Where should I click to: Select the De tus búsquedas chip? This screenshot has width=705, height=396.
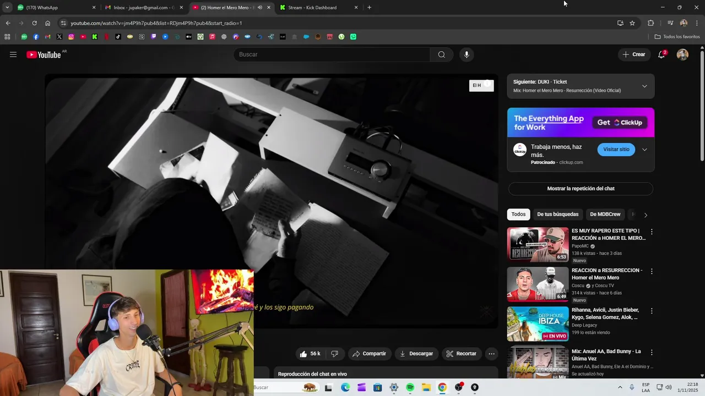[558, 214]
